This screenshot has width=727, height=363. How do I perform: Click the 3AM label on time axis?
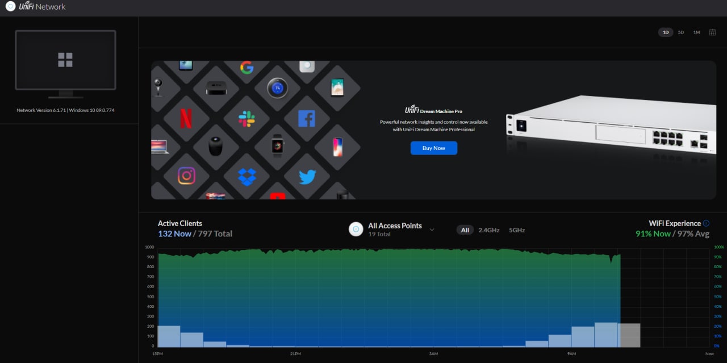433,354
